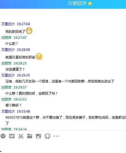
Task: Click message 你选通道了？
Action: 15,69
